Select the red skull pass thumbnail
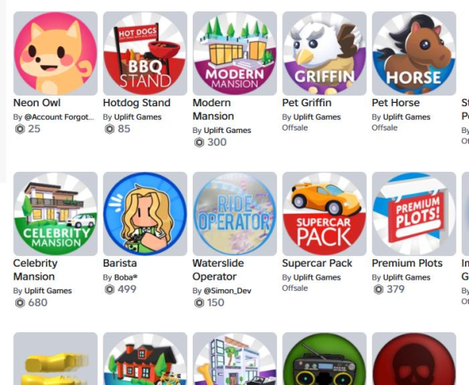 (x=414, y=358)
